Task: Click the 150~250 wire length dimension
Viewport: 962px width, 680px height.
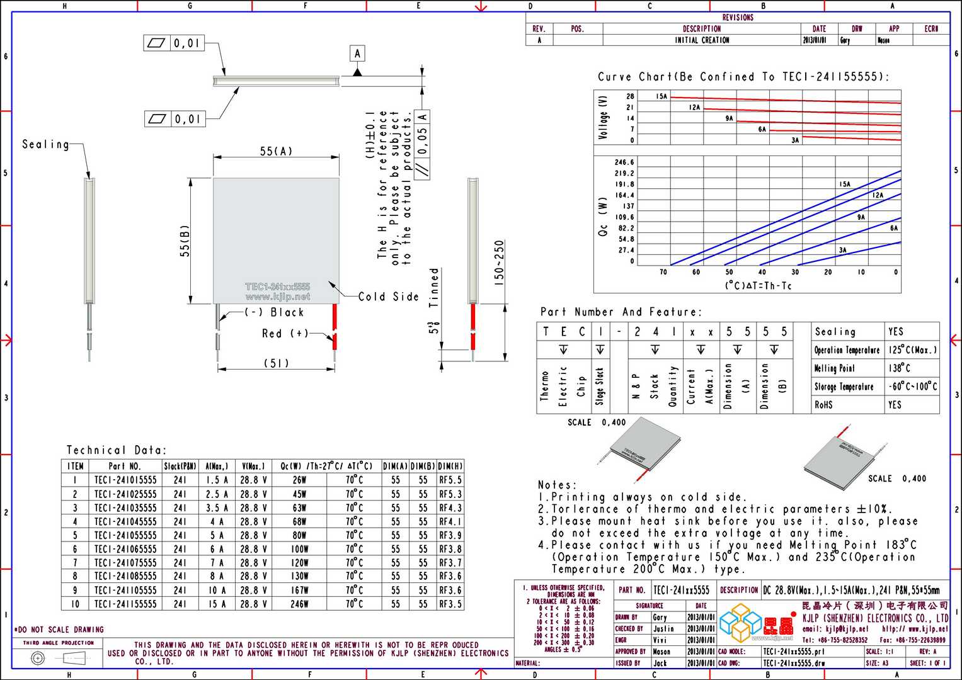Action: tap(499, 263)
